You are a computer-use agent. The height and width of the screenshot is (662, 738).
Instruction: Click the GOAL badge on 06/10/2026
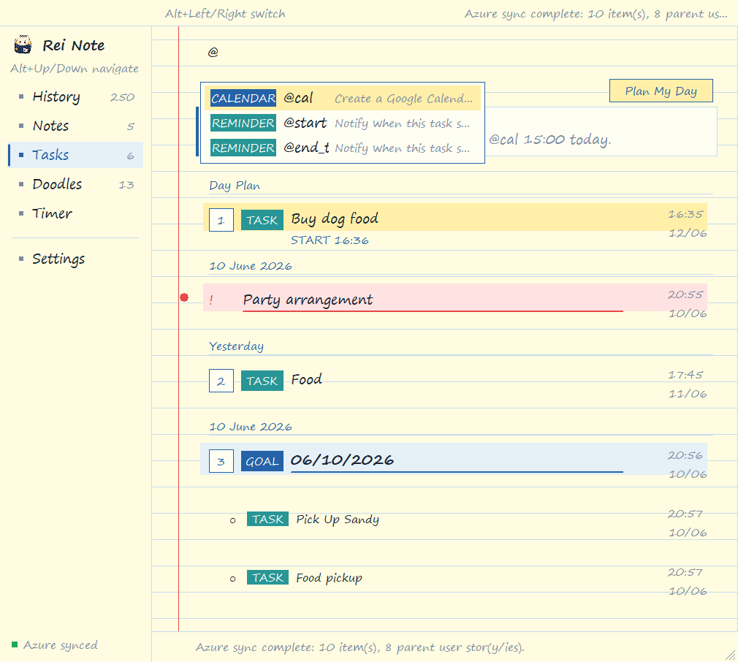click(x=262, y=461)
